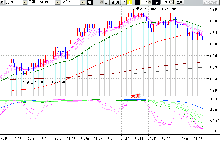Click the spinner beside the 500 bar count

(171, 2)
